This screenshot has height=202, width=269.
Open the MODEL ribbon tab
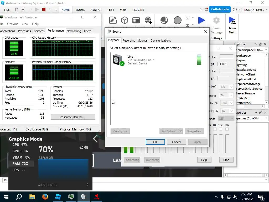[80, 10]
